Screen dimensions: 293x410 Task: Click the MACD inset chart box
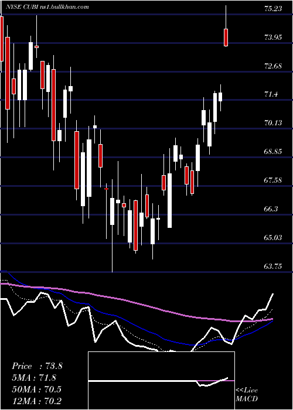[161, 381]
